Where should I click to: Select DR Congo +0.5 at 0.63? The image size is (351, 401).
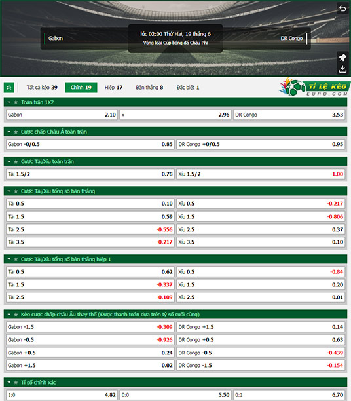(261, 340)
